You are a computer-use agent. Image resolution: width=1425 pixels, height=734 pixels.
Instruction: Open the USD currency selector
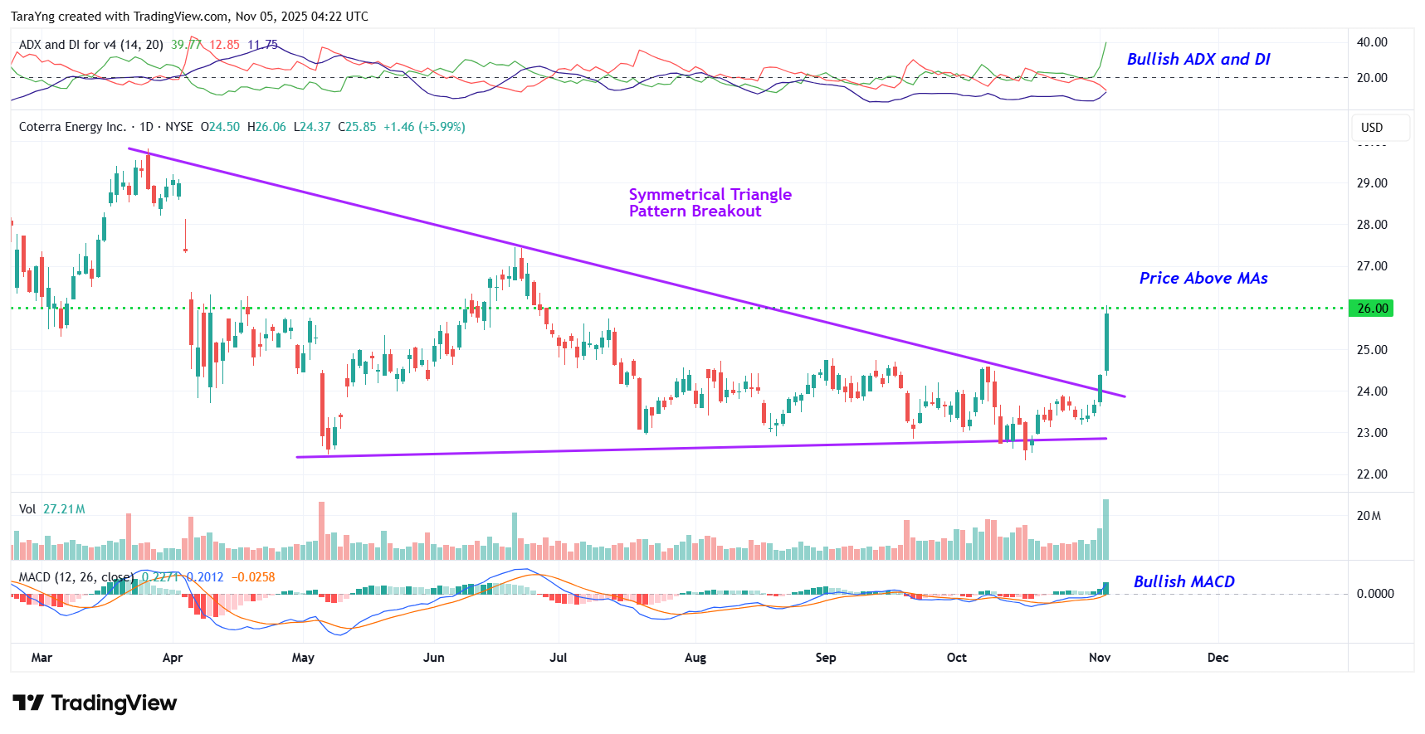point(1372,128)
